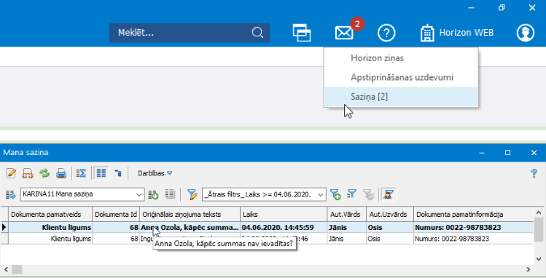Click the second row Jānis cell
This screenshot has width=546, height=278.
[347, 239]
